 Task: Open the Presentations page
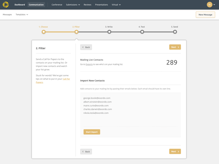click(101, 5)
